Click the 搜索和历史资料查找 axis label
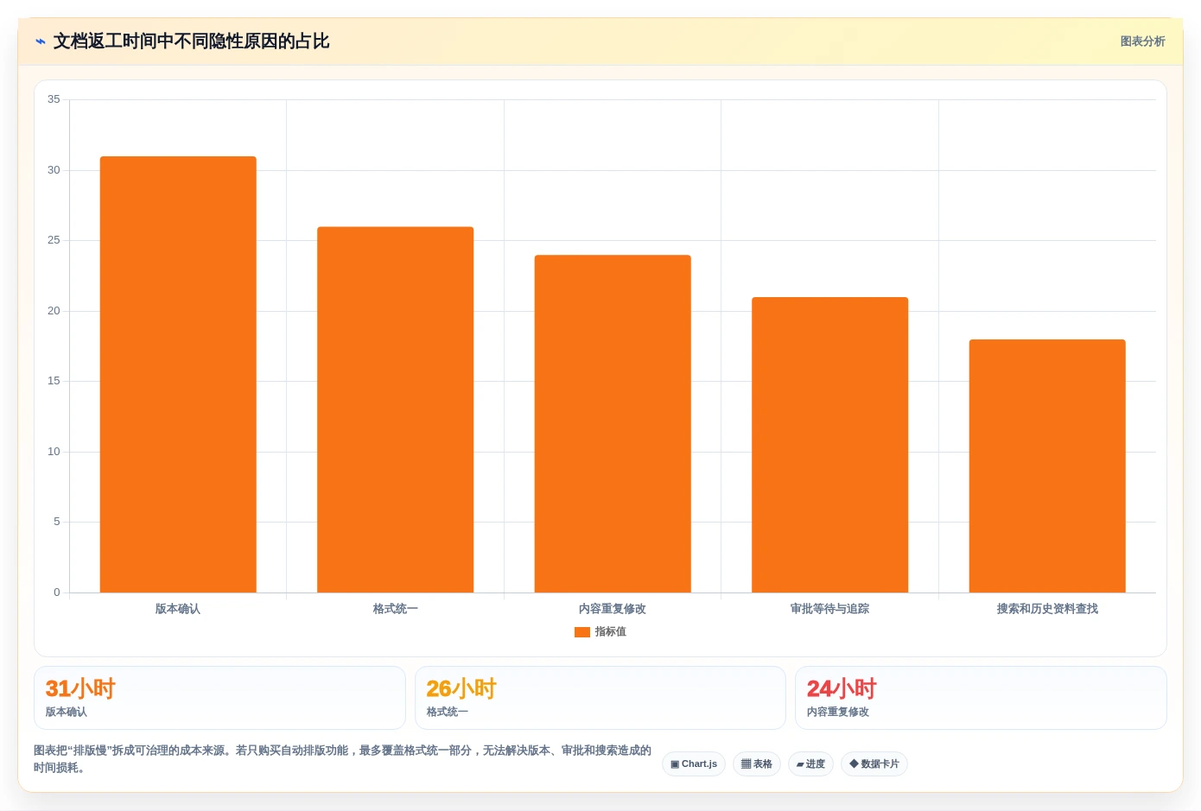1201x811 pixels. click(x=1047, y=609)
